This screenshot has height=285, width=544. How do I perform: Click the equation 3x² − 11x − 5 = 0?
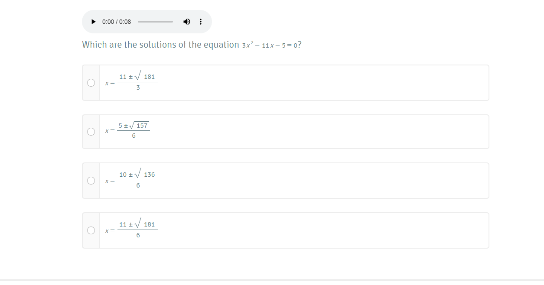(270, 45)
